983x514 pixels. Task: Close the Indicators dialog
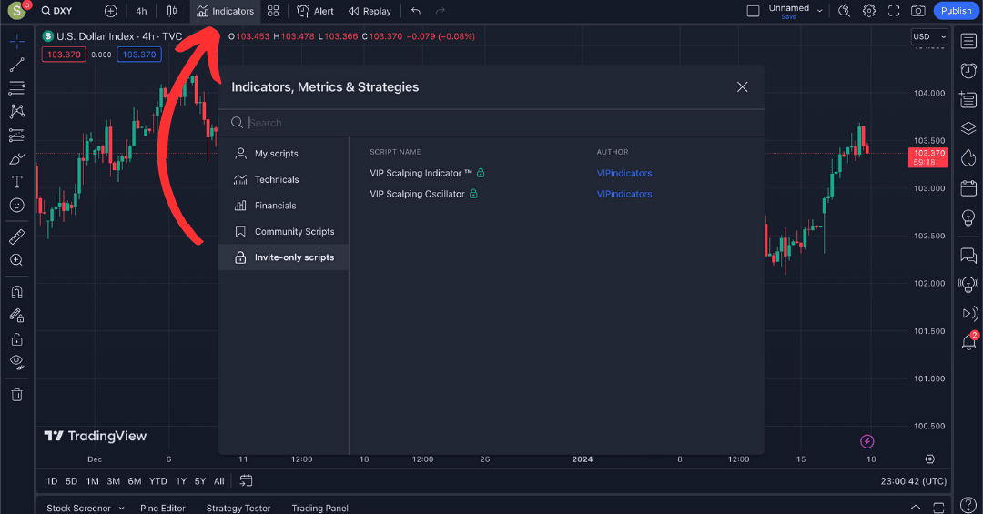(743, 87)
